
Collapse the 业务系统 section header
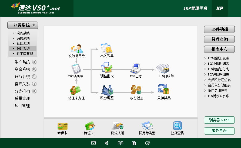click(23, 25)
